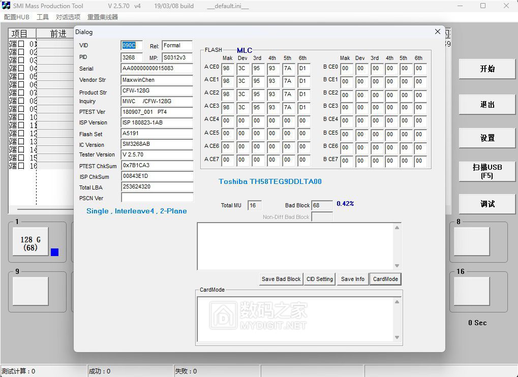
Task: Click the CardMode button
Action: coord(385,279)
